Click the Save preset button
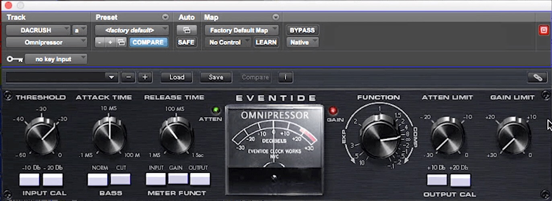Image resolution: width=552 pixels, height=201 pixels. pyautogui.click(x=216, y=77)
